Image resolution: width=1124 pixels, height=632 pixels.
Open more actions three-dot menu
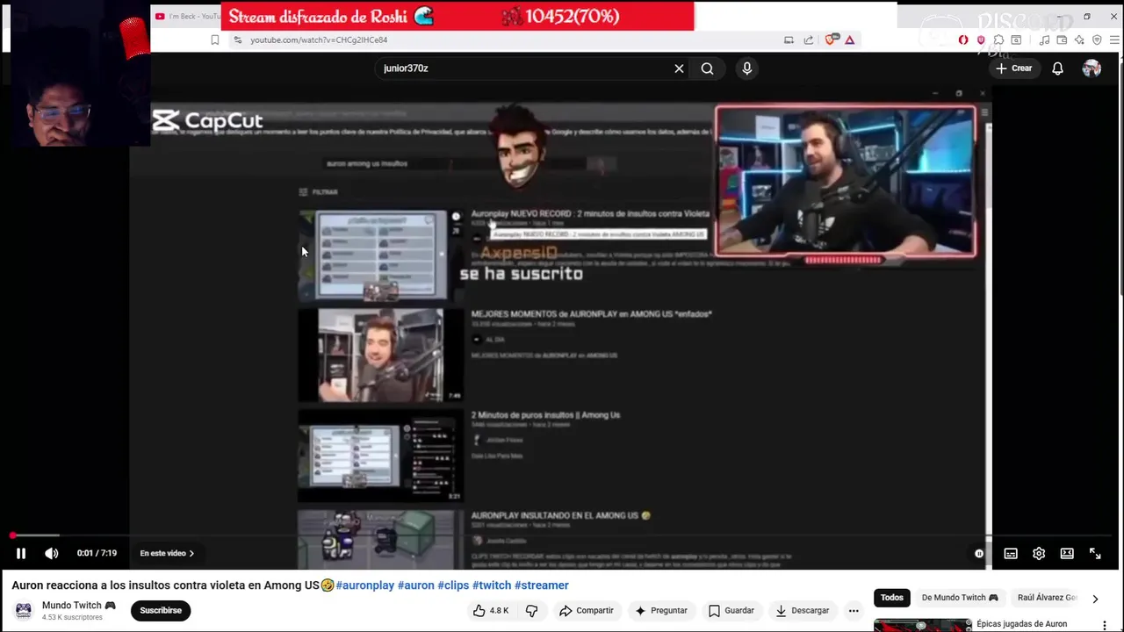[x=854, y=611]
